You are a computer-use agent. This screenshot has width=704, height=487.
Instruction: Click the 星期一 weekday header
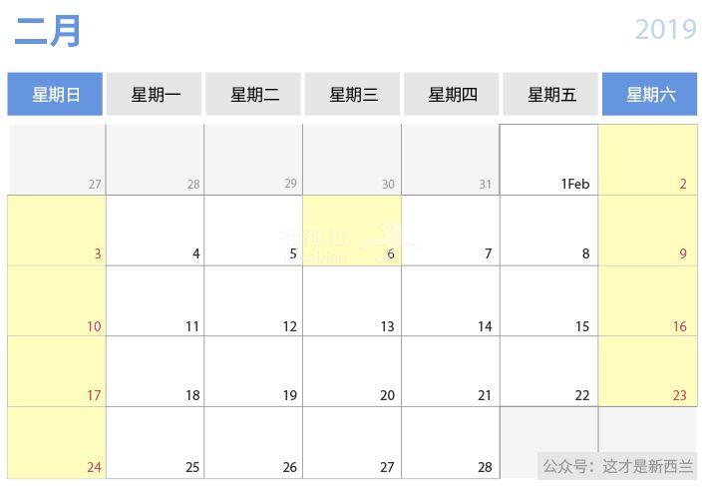point(154,94)
